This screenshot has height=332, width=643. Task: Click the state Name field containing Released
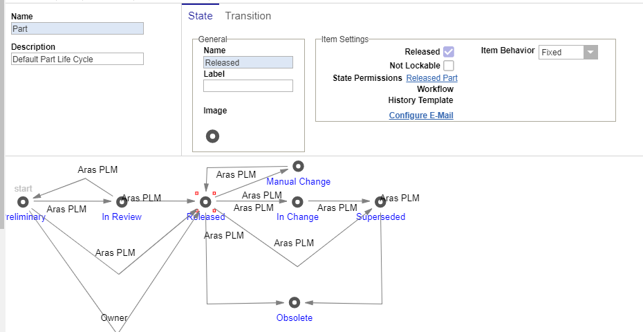pos(248,62)
